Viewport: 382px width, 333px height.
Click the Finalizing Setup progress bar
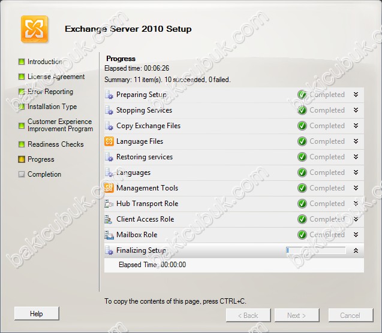click(316, 250)
